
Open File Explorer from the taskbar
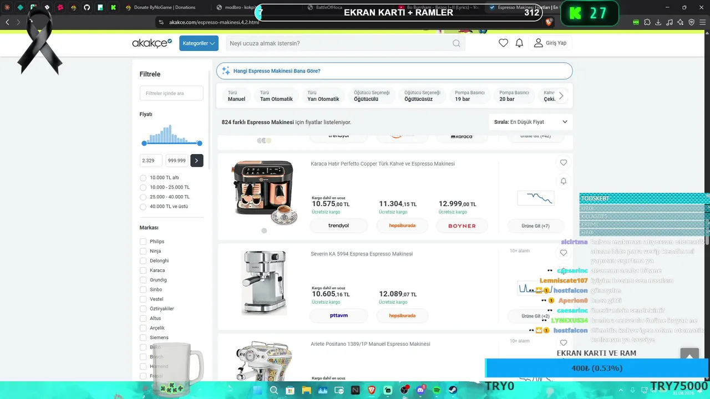306,390
